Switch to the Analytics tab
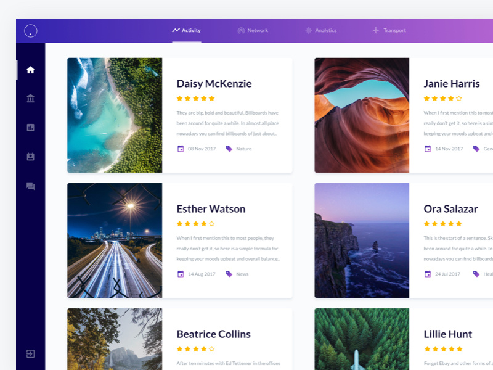Screen dimensions: 493x370 coord(321,30)
